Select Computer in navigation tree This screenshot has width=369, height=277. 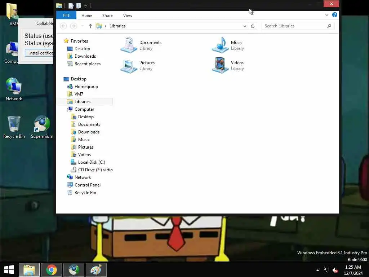click(x=84, y=109)
